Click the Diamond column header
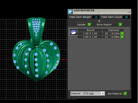 pos(114,30)
